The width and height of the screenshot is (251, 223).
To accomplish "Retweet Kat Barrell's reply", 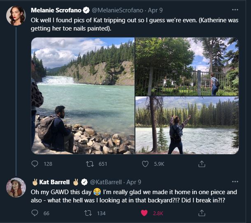I will click(x=88, y=213).
